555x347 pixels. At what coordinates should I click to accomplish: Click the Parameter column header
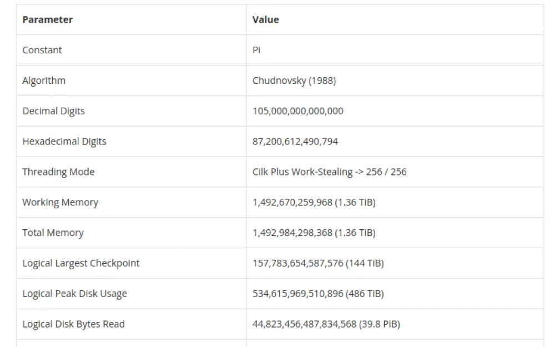(x=47, y=20)
